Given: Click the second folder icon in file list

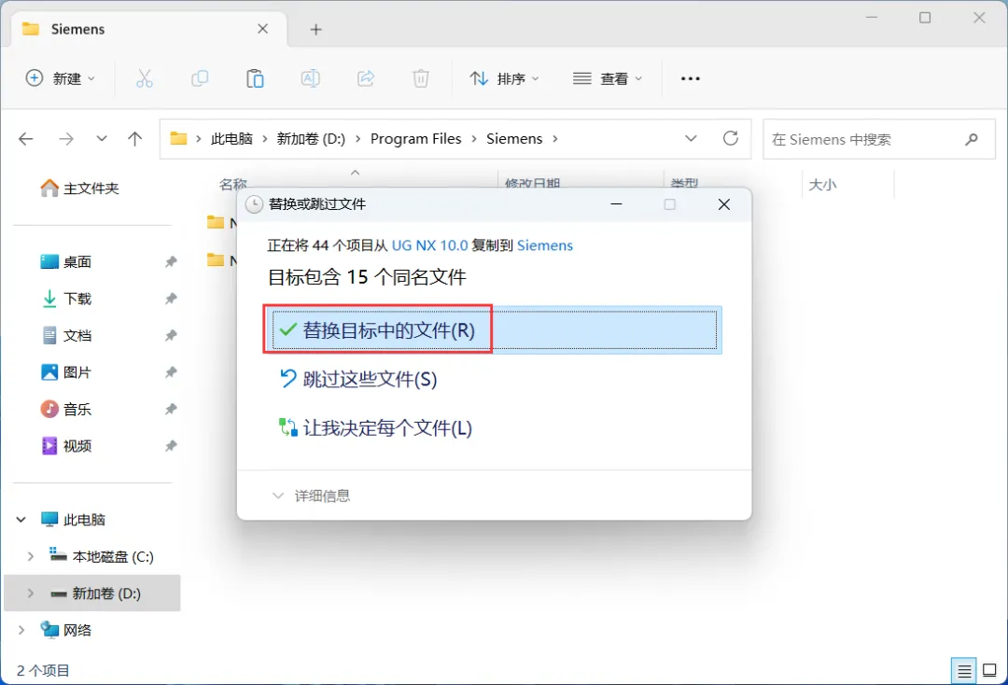Looking at the screenshot, I should pos(216,260).
